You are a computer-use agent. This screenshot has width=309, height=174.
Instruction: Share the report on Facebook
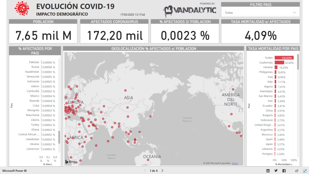[x=284, y=171]
